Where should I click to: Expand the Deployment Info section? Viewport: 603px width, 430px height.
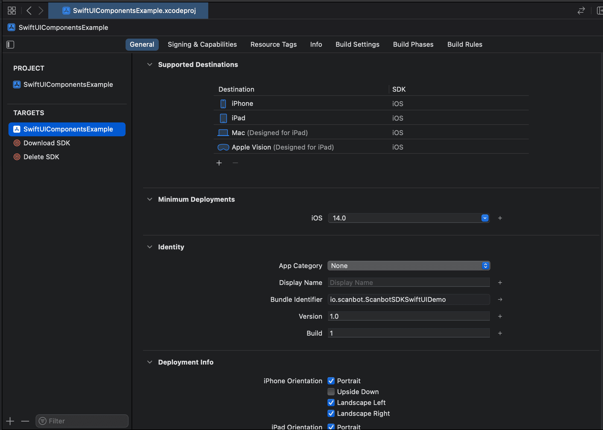[149, 362]
